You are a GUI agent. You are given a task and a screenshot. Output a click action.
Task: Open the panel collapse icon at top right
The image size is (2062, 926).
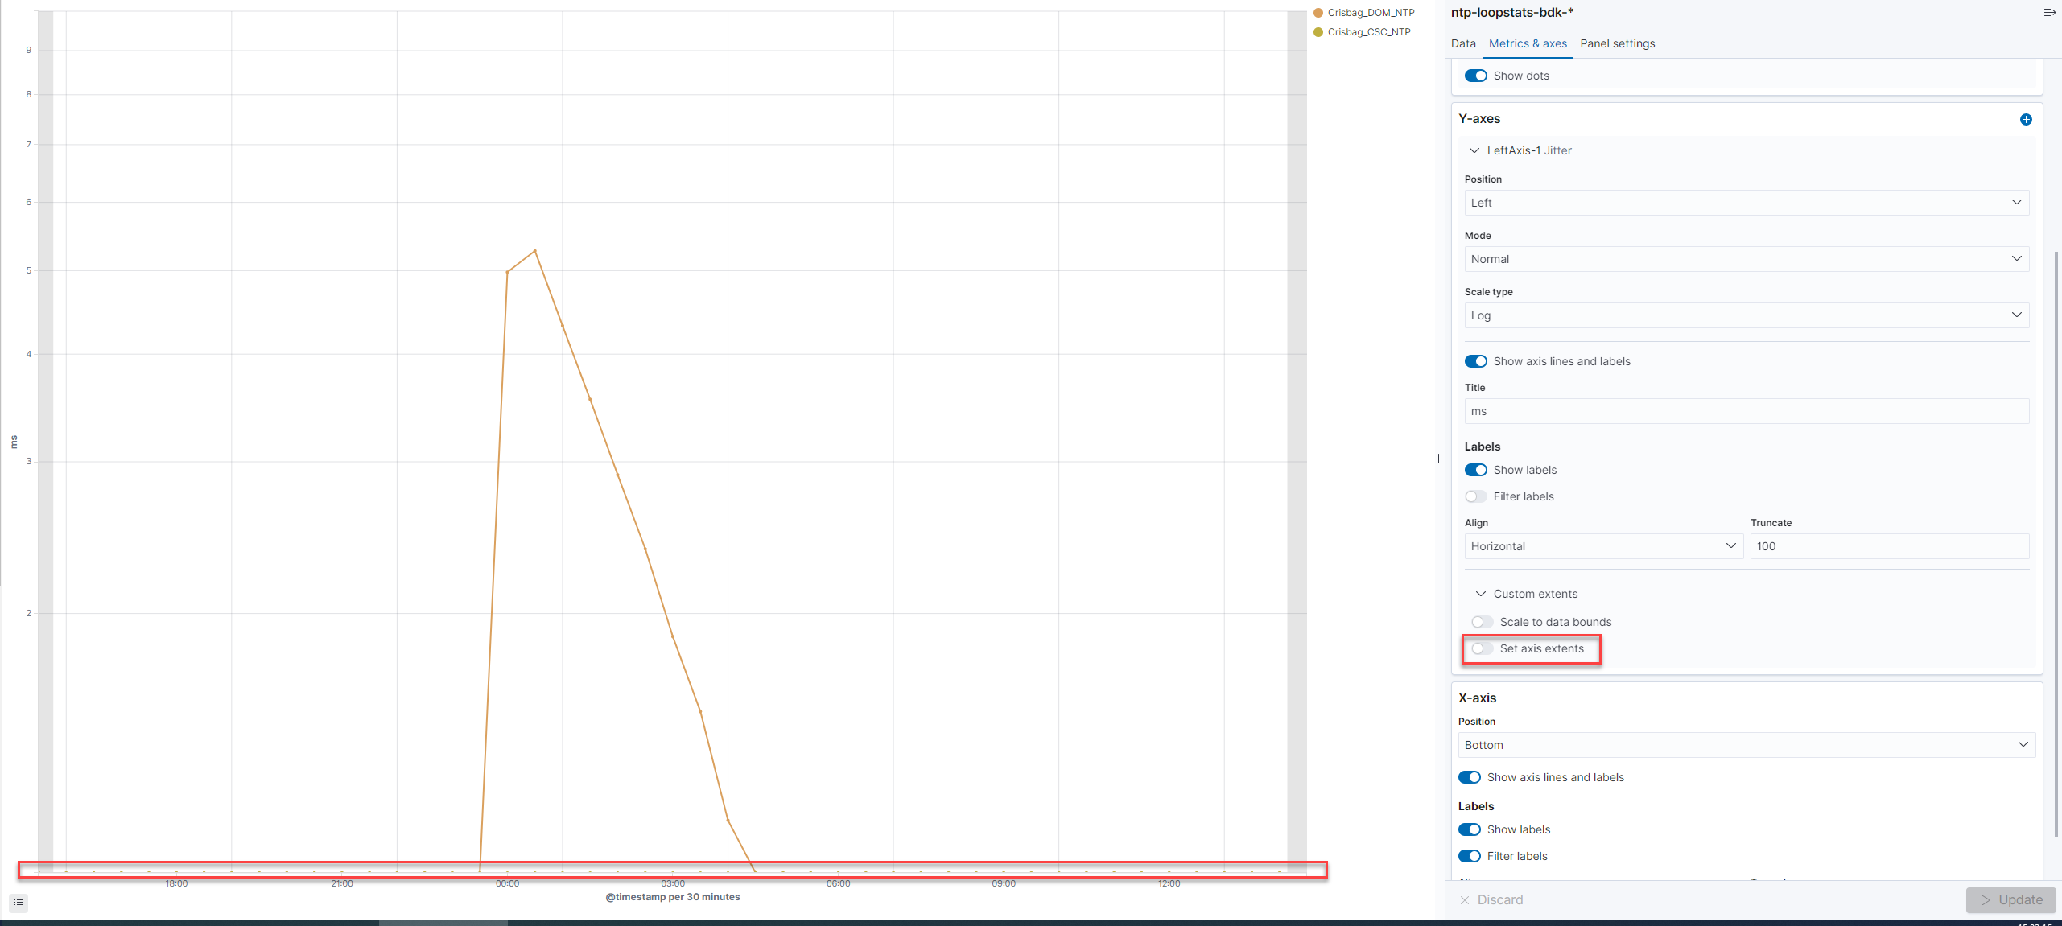coord(2048,12)
